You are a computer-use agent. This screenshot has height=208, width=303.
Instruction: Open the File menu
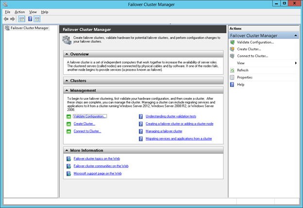7,12
